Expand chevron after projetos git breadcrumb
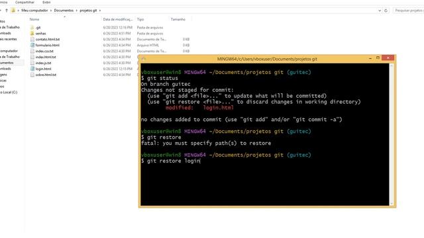 pyautogui.click(x=100, y=11)
